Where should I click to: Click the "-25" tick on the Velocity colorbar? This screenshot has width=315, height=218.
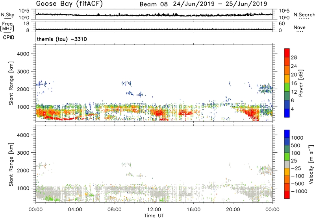[296, 168]
